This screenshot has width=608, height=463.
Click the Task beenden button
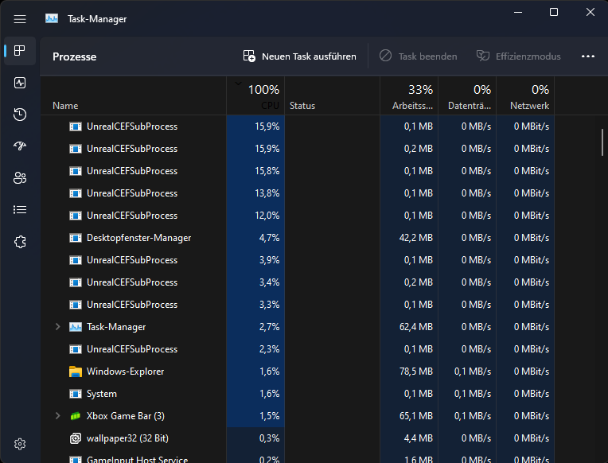point(418,56)
